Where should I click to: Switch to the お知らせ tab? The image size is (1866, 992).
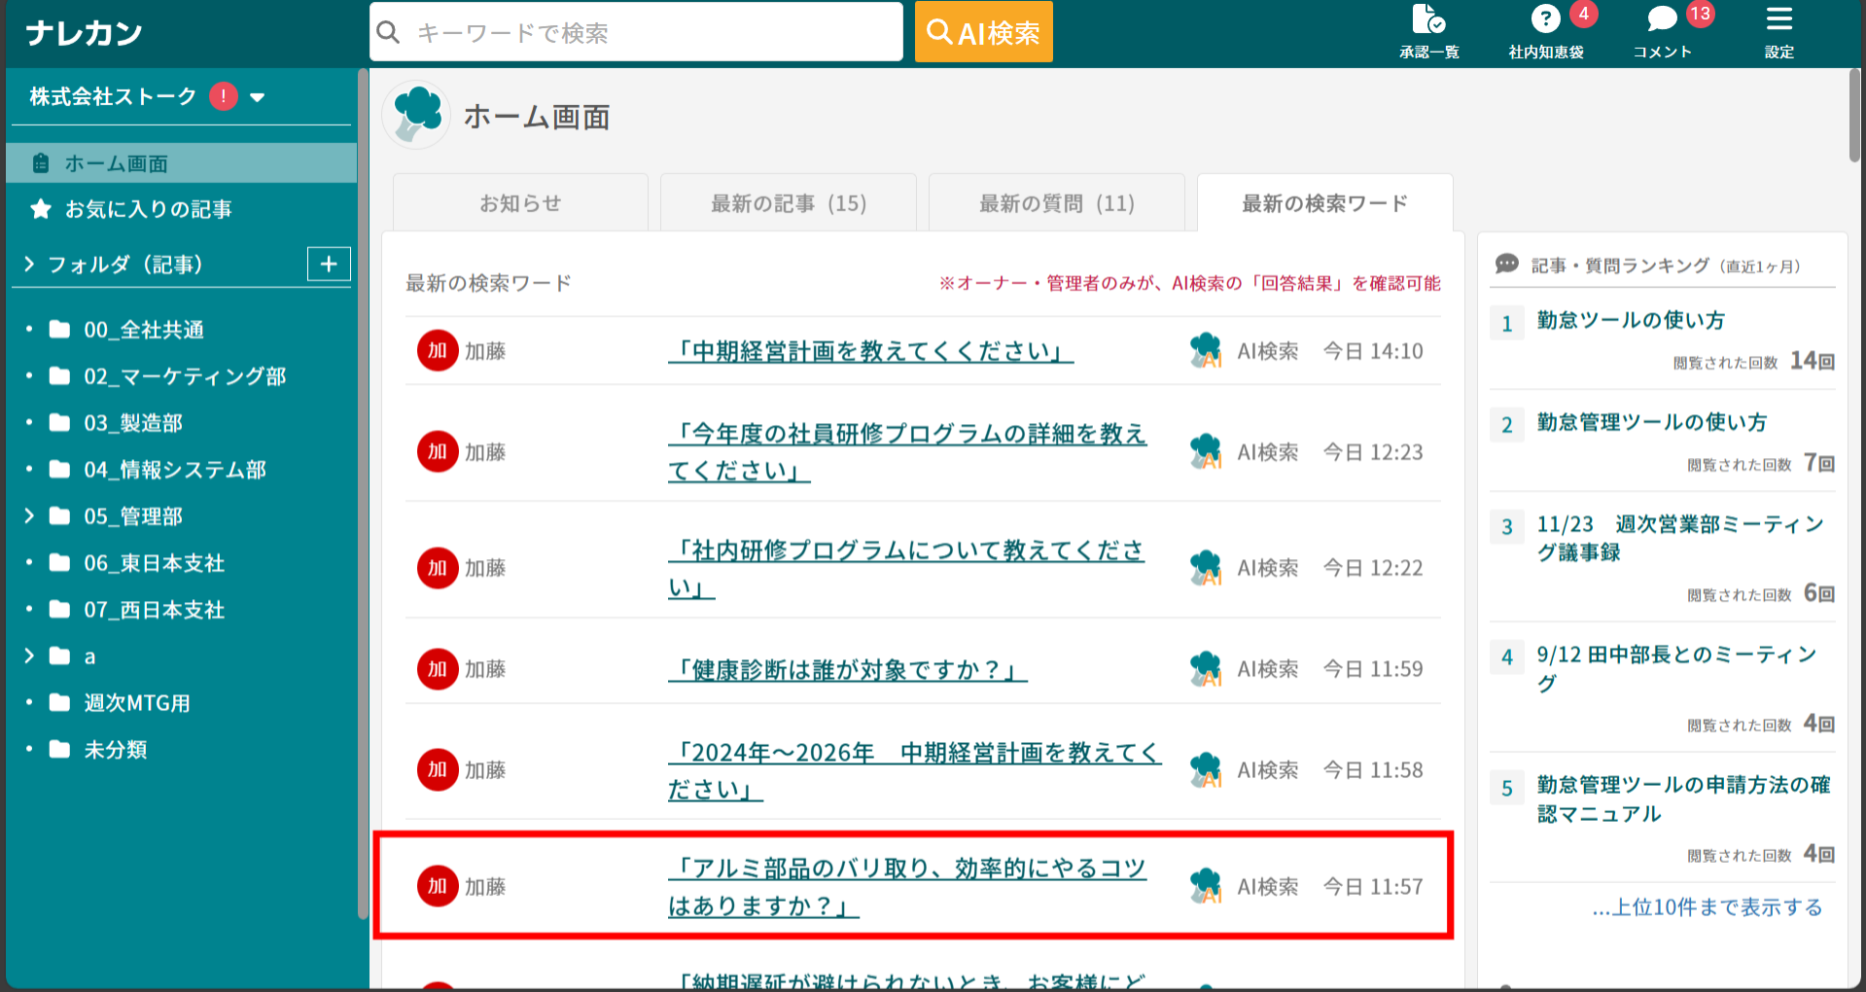(520, 202)
